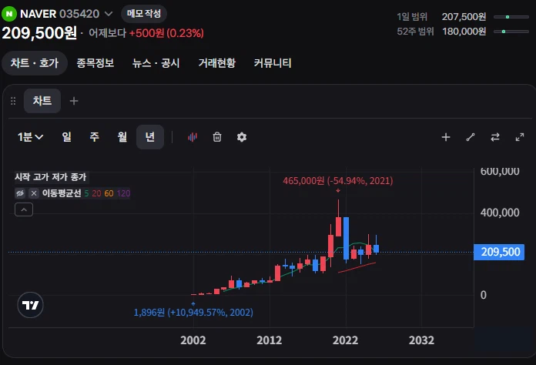The image size is (536, 365).
Task: Click the 60-period moving average value
Action: [109, 193]
